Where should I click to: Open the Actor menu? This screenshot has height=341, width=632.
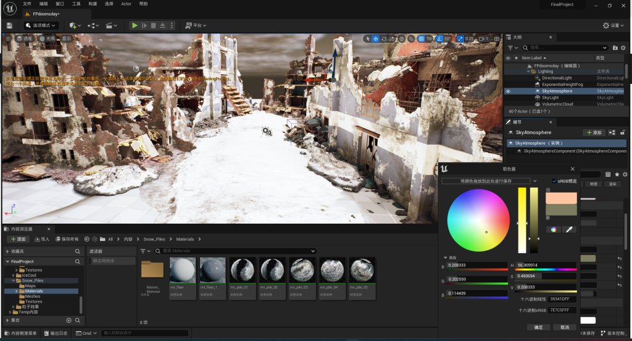click(x=126, y=4)
